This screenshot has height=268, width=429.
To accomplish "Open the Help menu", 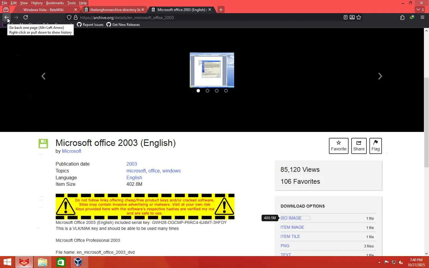I will [x=83, y=3].
